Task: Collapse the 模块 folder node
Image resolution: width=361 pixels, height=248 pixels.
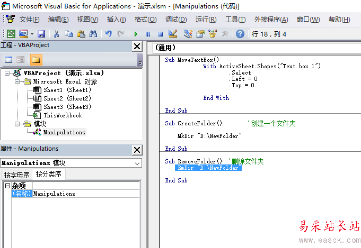Action: coord(17,124)
